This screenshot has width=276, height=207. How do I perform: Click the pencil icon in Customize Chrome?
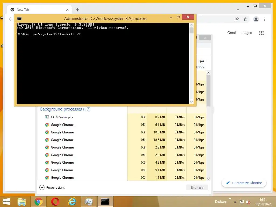pyautogui.click(x=228, y=183)
